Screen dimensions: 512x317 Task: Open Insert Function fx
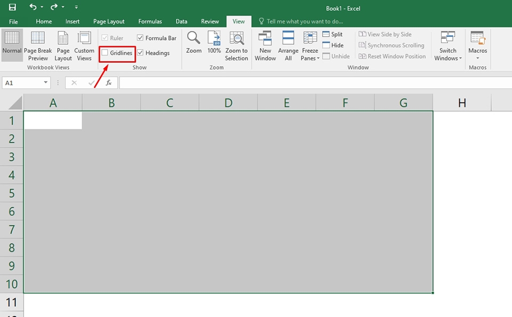[109, 83]
